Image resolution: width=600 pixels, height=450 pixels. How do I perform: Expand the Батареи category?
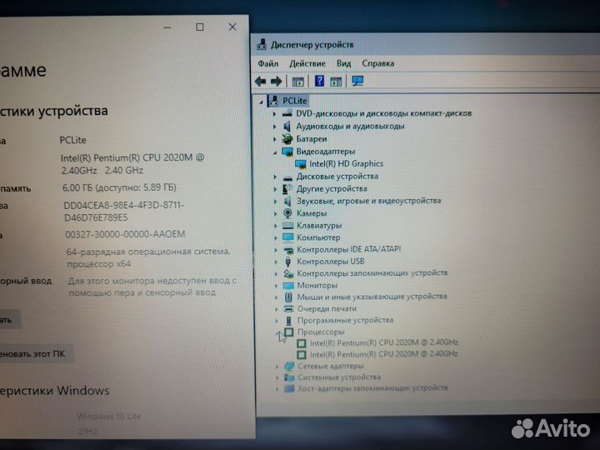(275, 139)
